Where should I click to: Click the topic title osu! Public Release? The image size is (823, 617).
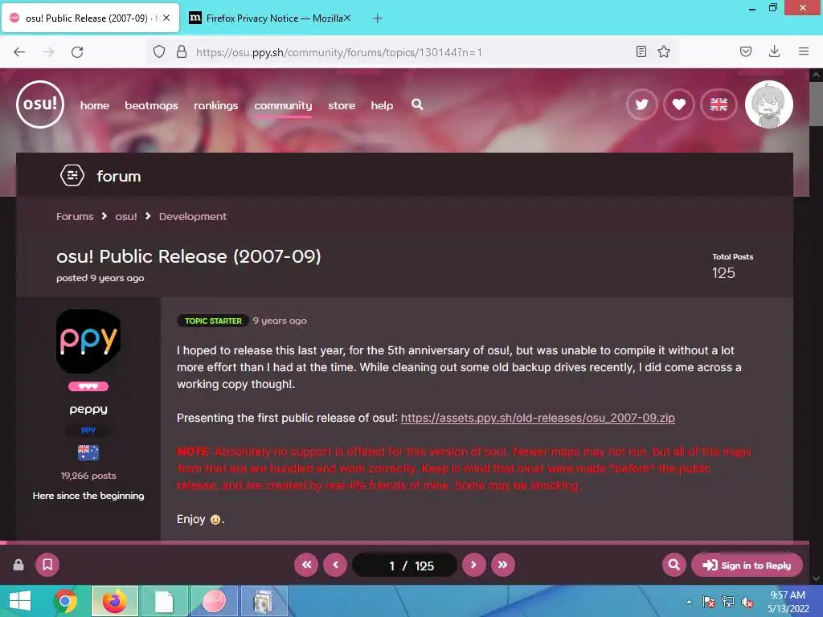188,256
